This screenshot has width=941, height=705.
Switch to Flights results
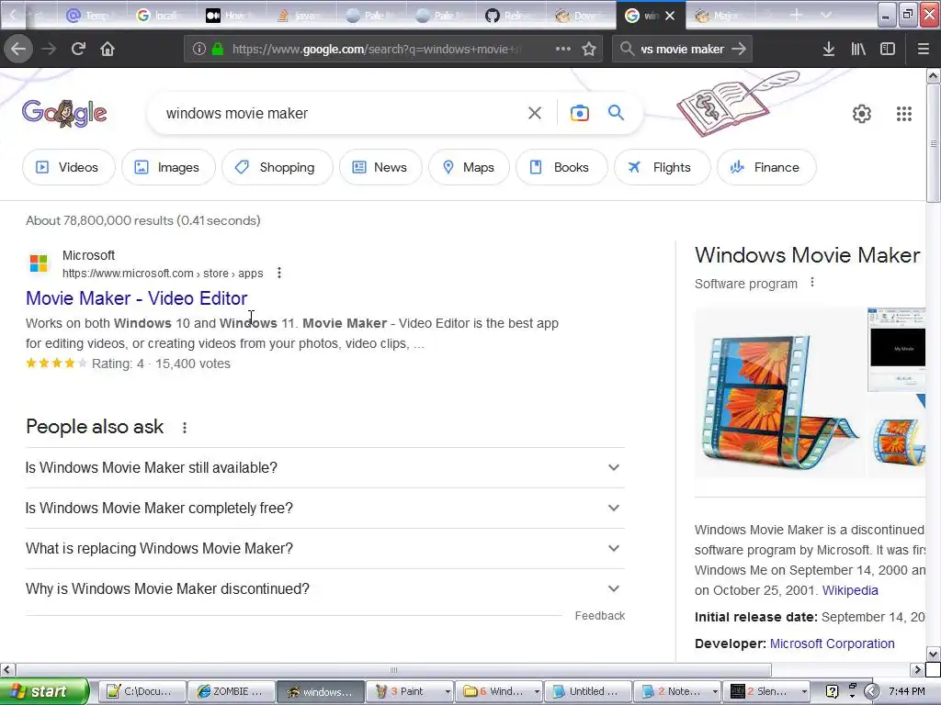[662, 167]
